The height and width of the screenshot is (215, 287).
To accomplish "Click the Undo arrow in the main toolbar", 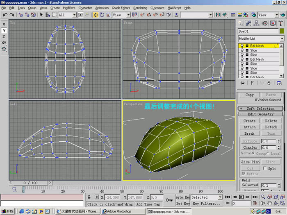I will pyautogui.click(x=5, y=15).
